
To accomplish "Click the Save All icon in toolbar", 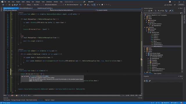I will 17,5.
